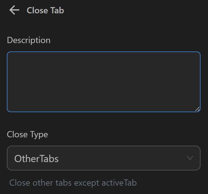Expand the Close Type options arrow
Image resolution: width=208 pixels, height=194 pixels.
(190, 158)
